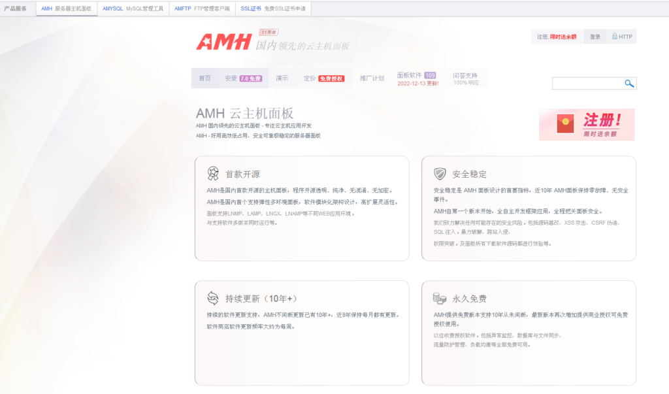Open the 演示 navigation item

(x=282, y=78)
